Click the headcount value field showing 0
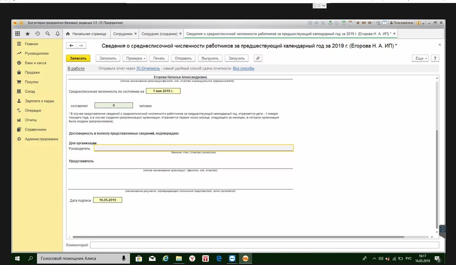 (x=114, y=106)
